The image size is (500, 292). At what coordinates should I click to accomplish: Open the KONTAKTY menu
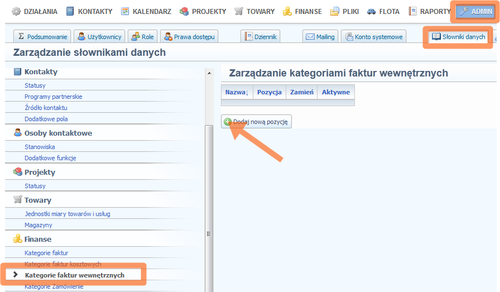[89, 11]
